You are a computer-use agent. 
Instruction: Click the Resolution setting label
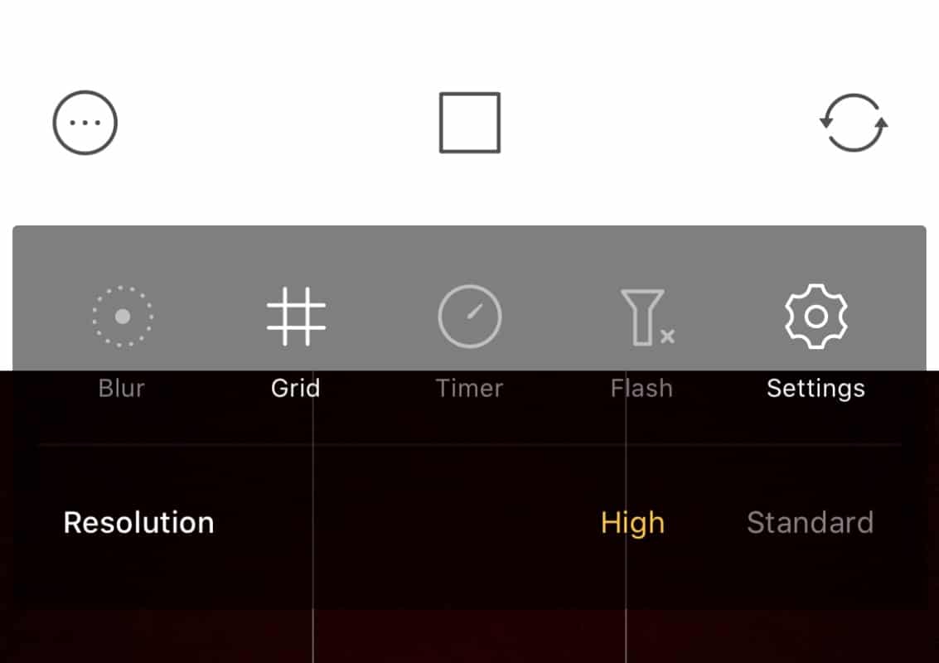[138, 523]
